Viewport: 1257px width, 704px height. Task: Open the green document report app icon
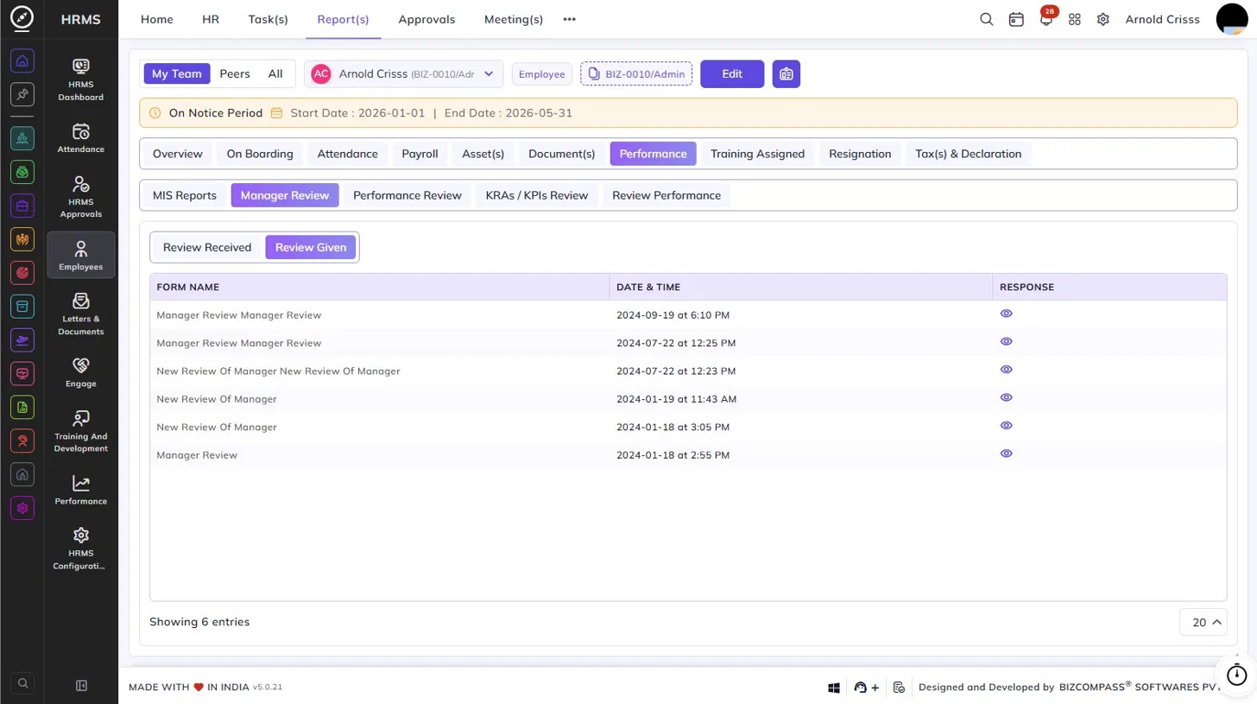pyautogui.click(x=22, y=407)
